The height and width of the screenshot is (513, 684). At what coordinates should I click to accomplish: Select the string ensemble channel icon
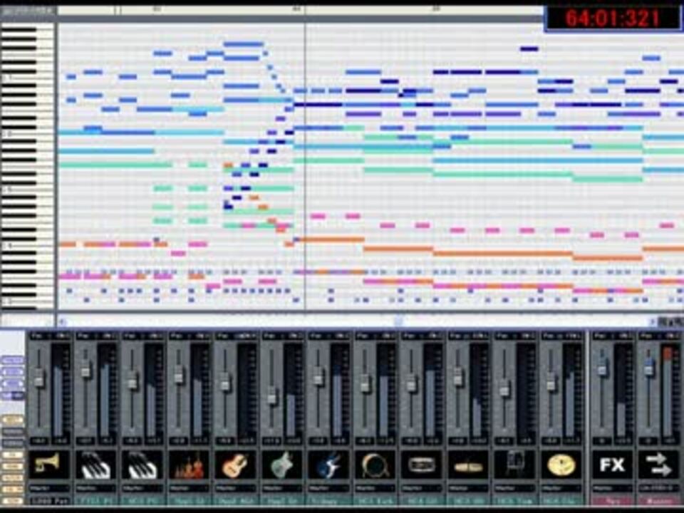(190, 465)
